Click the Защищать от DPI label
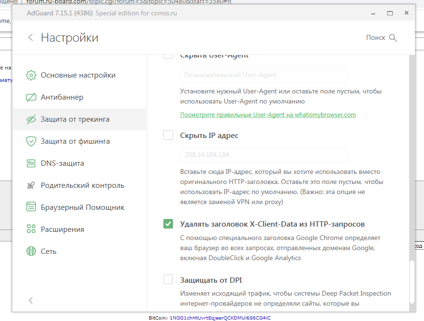The height and width of the screenshot is (321, 424). point(211,280)
